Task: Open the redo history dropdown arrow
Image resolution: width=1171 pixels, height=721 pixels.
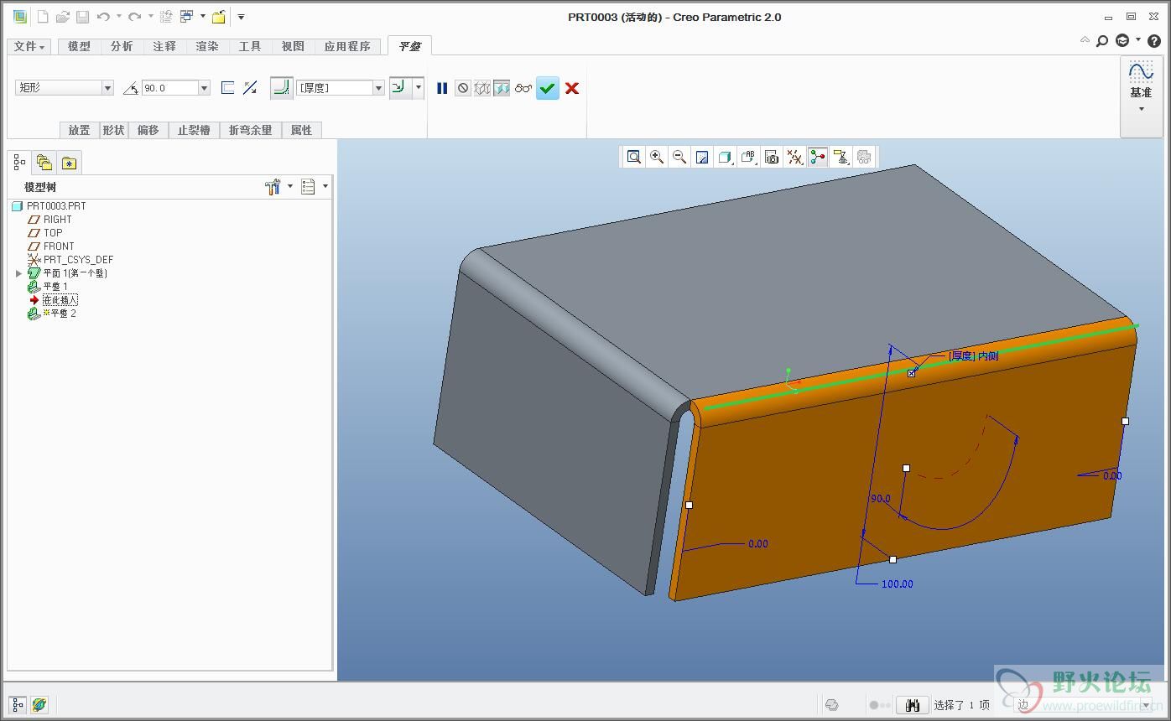Action: pyautogui.click(x=150, y=17)
